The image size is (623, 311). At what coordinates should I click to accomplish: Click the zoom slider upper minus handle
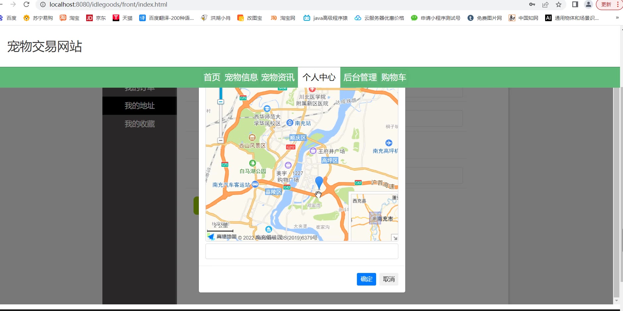click(x=221, y=102)
